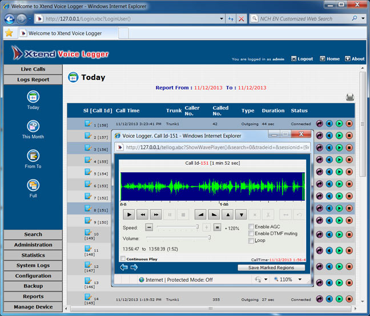Click the About link
Viewport: 370px width, 316px height.
click(355, 59)
